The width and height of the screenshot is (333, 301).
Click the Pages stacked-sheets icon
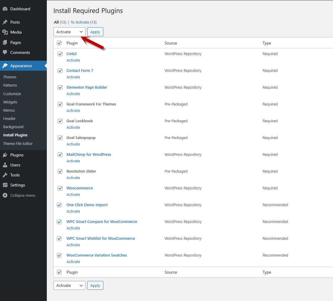(5, 42)
